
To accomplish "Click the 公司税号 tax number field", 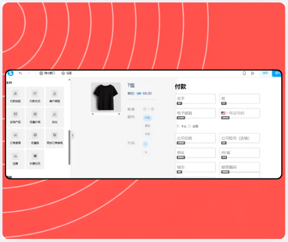I will click(239, 138).
